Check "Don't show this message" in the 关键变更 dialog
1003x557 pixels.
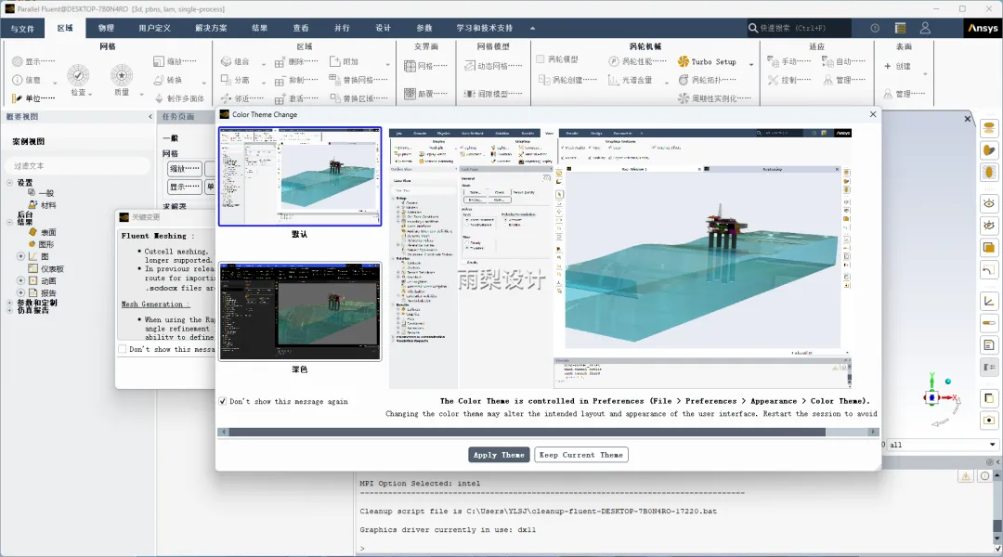coord(123,349)
